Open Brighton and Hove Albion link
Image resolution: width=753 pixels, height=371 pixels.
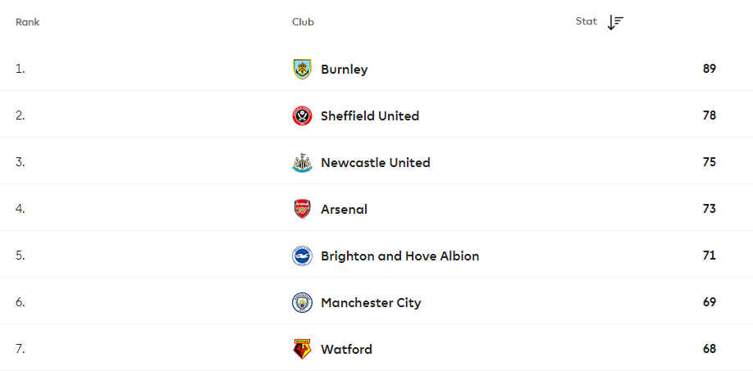coord(400,256)
